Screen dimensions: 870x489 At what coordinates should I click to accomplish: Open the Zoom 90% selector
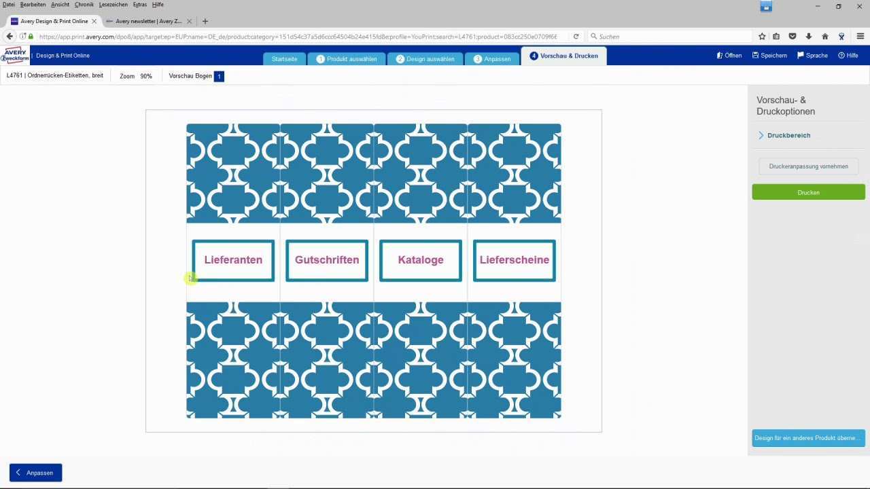(136, 76)
